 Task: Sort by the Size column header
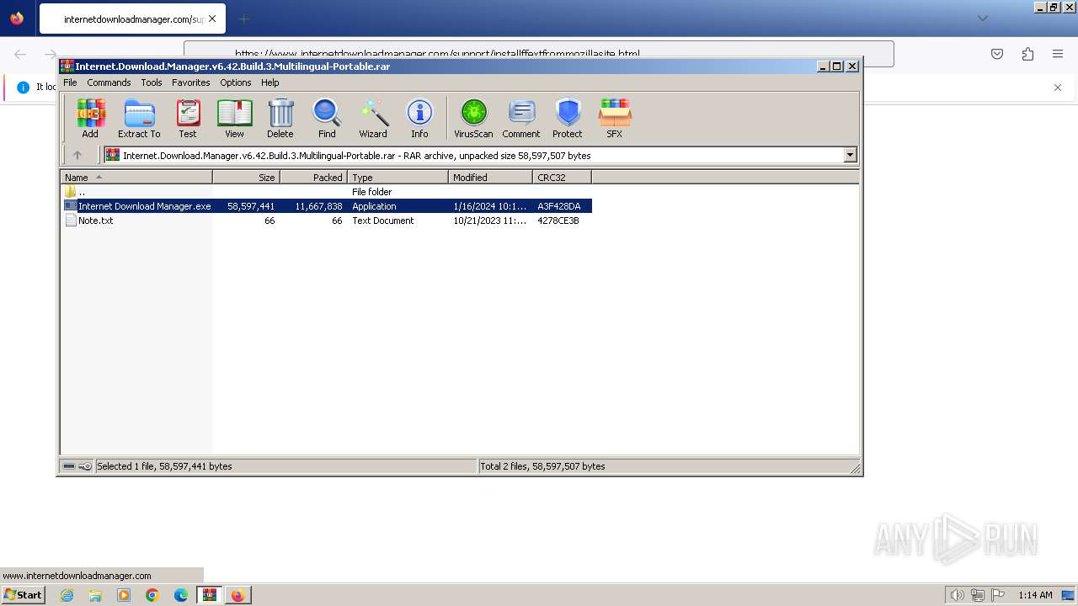[x=246, y=177]
